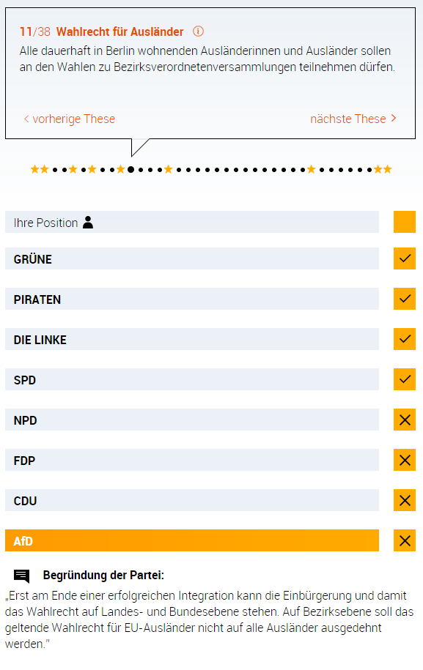This screenshot has width=423, height=670.
Task: Collapse the highlighted AfD row
Action: [x=192, y=540]
